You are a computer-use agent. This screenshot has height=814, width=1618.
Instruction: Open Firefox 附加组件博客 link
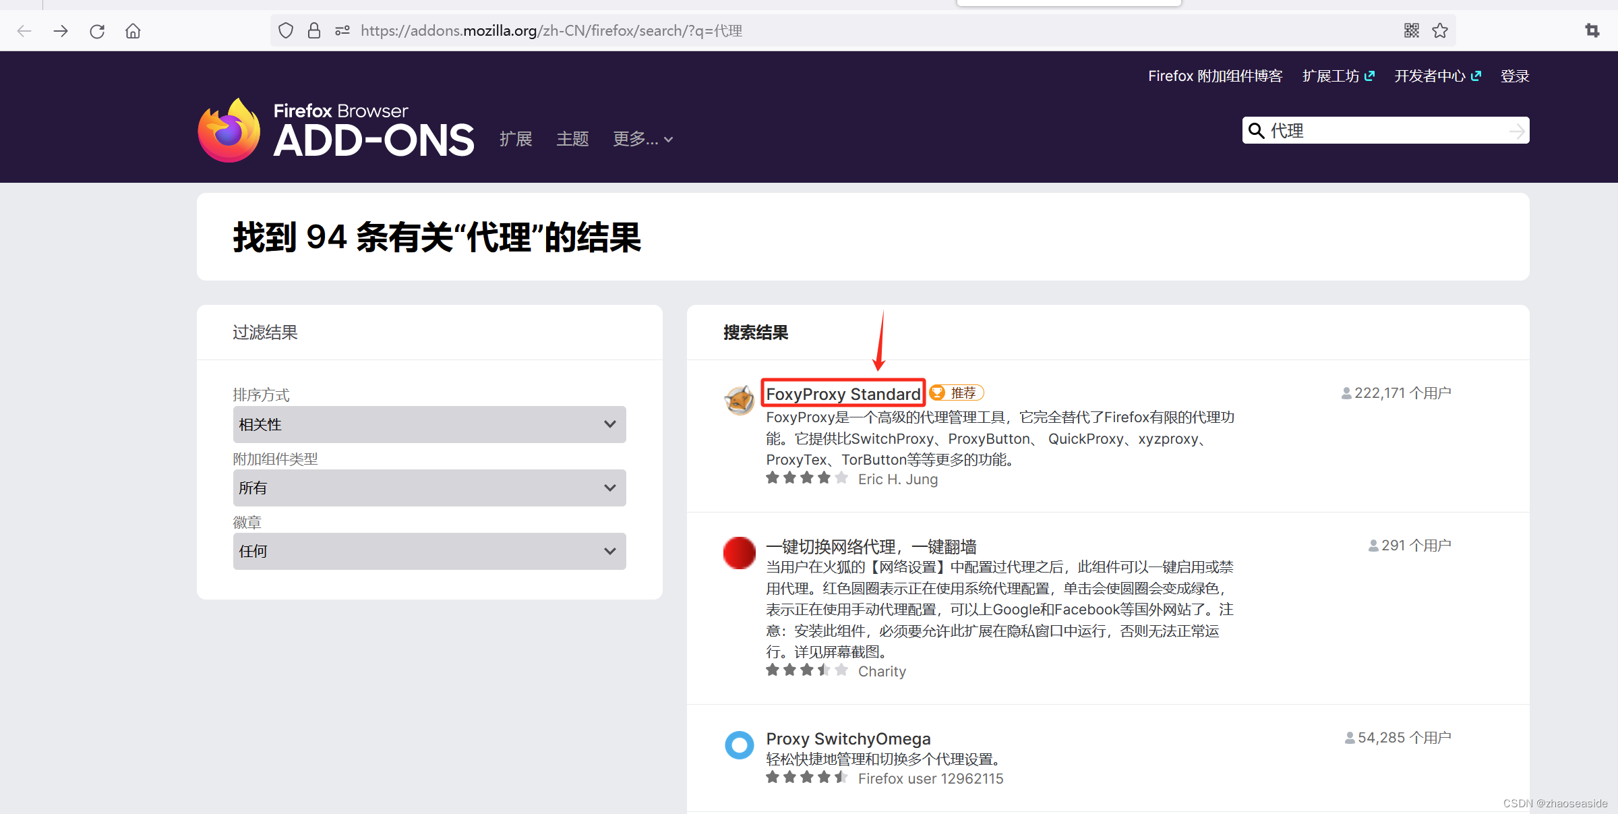pos(1215,76)
